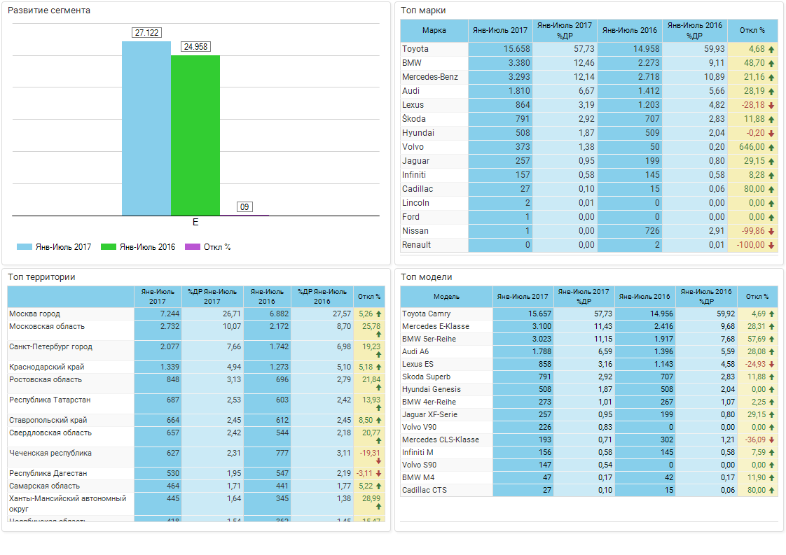Select the Республика Татарстан territory cell

(x=71, y=404)
